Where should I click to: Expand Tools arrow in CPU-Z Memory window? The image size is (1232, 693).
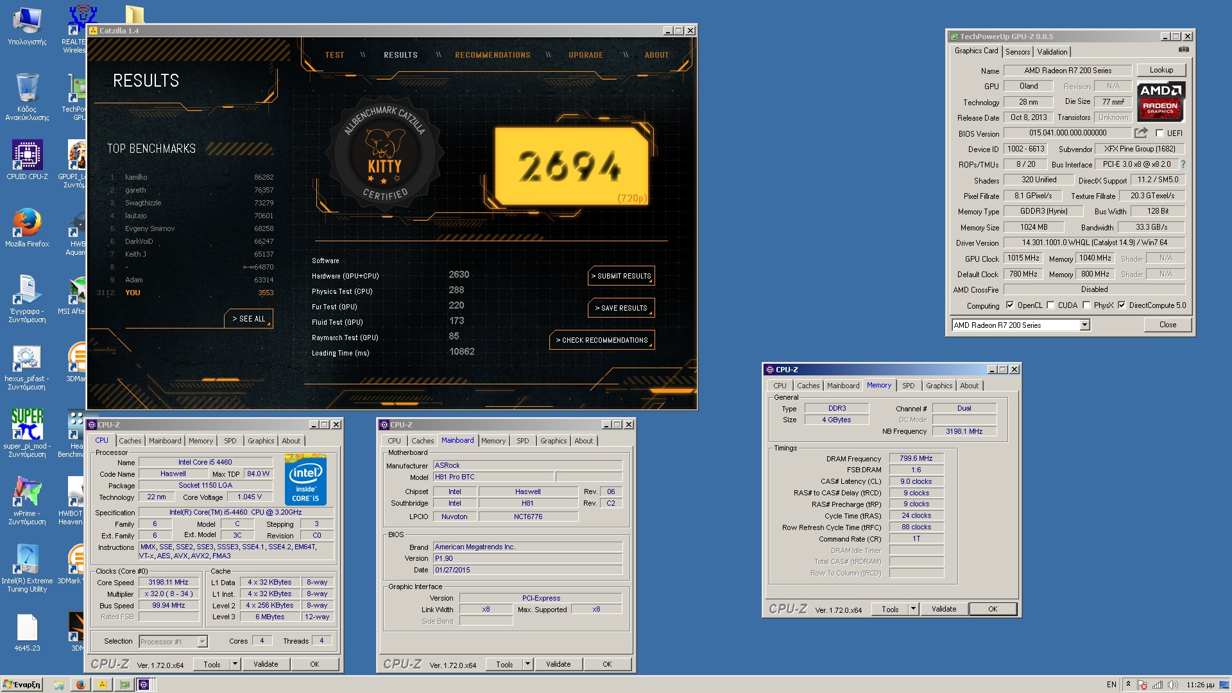point(913,609)
